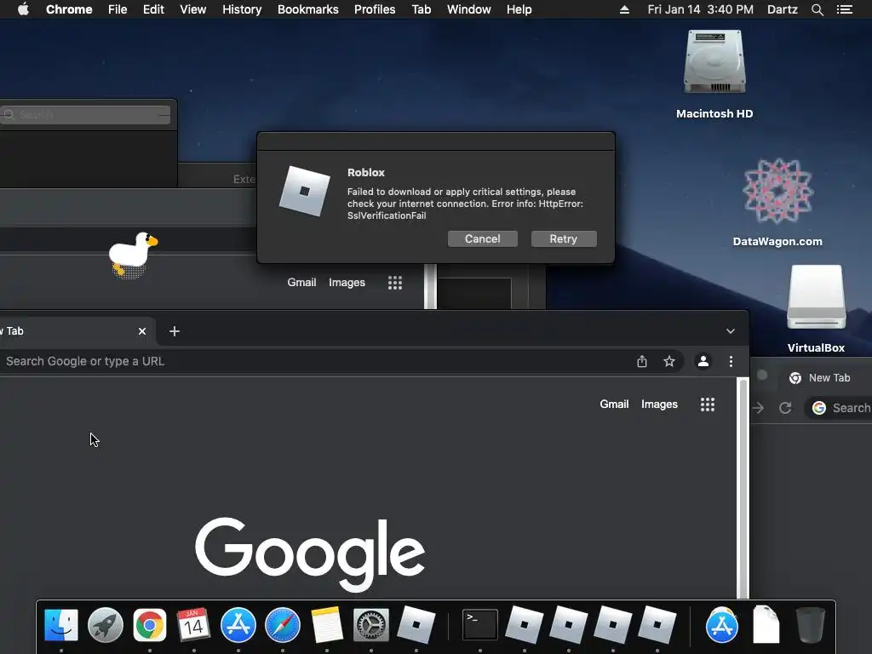
Task: Open Launchpad from the Dock
Action: click(105, 625)
